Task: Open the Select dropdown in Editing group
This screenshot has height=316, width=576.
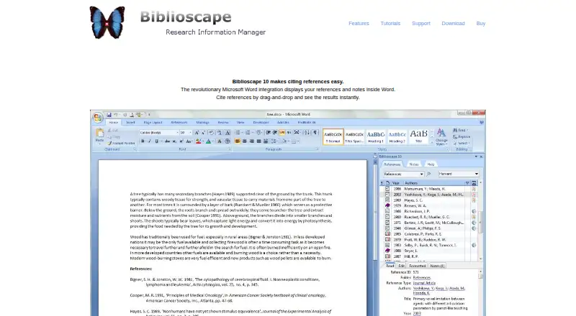Action: point(462,144)
